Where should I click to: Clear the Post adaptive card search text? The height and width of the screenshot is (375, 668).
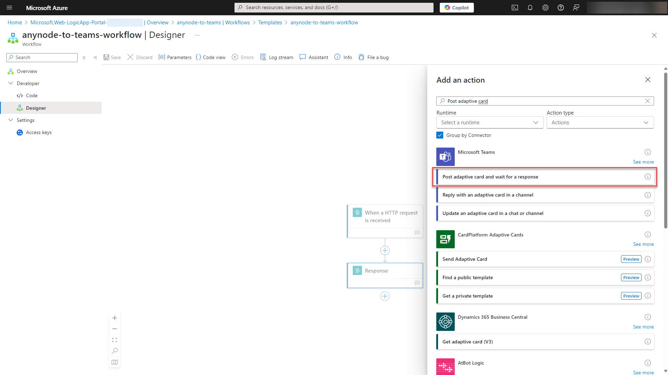click(x=647, y=101)
